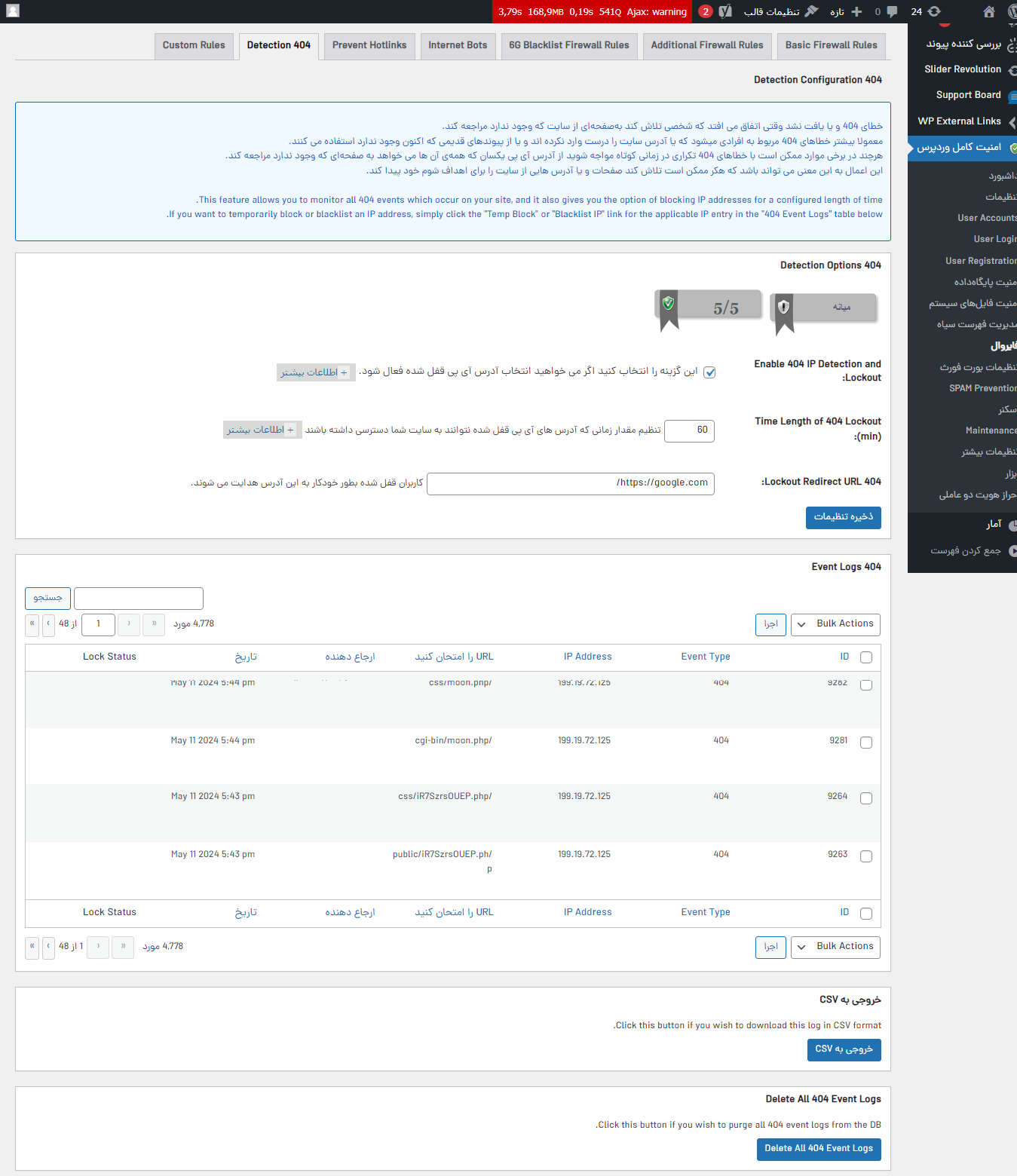The image size is (1017, 1176).
Task: Expand more info next to 404 detection checkbox
Action: pos(315,372)
